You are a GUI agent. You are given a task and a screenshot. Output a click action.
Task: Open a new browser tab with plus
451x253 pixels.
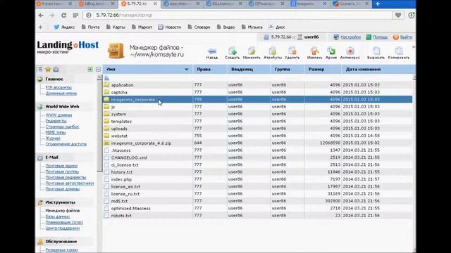click(378, 4)
